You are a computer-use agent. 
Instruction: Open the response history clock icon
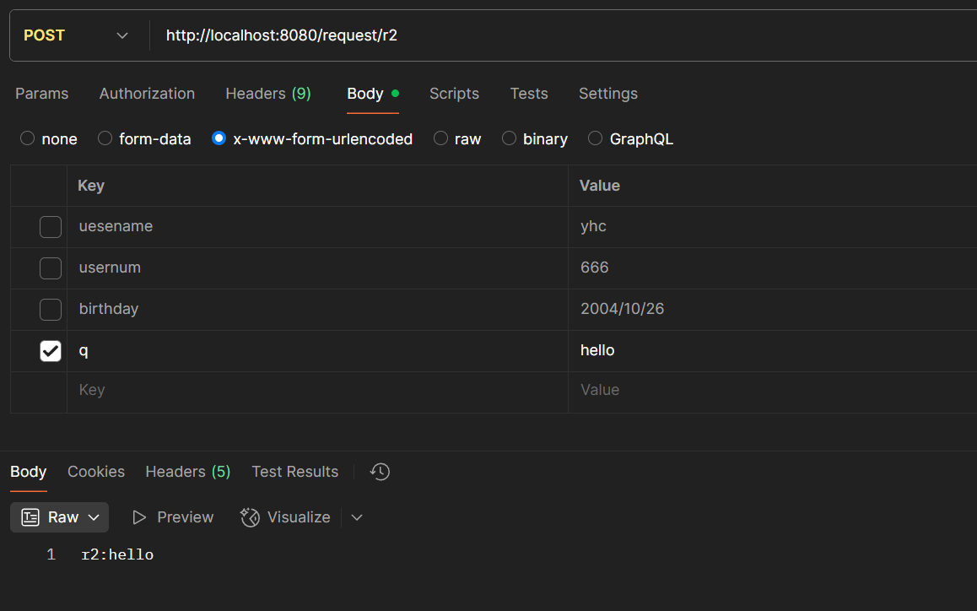(380, 472)
